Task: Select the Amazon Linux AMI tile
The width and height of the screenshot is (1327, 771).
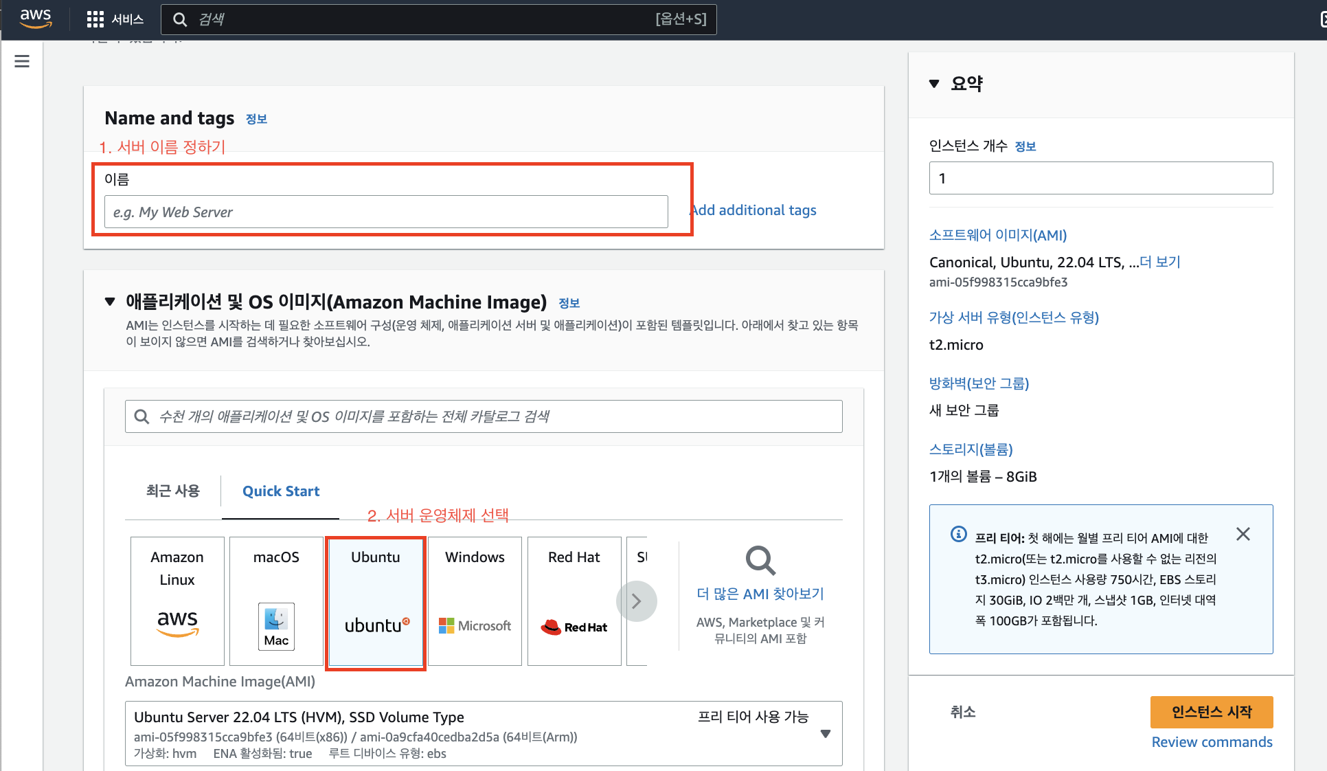Action: click(177, 601)
